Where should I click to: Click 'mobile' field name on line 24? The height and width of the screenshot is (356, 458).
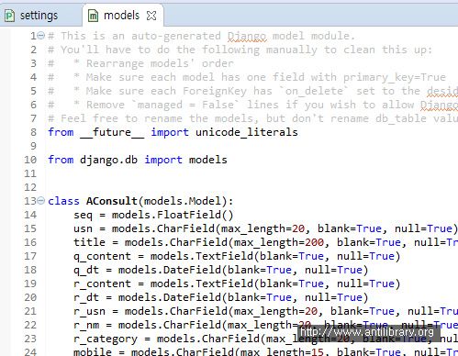[x=93, y=351]
